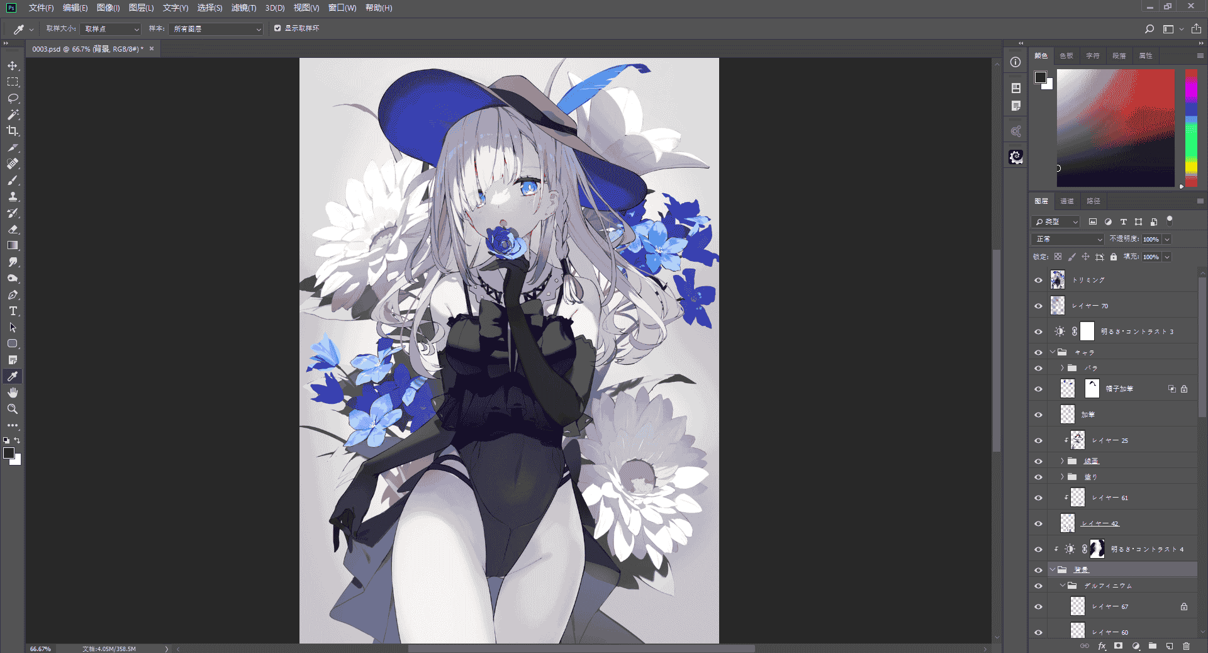This screenshot has width=1208, height=653.
Task: Switch to the 通道 tab
Action: 1067,201
